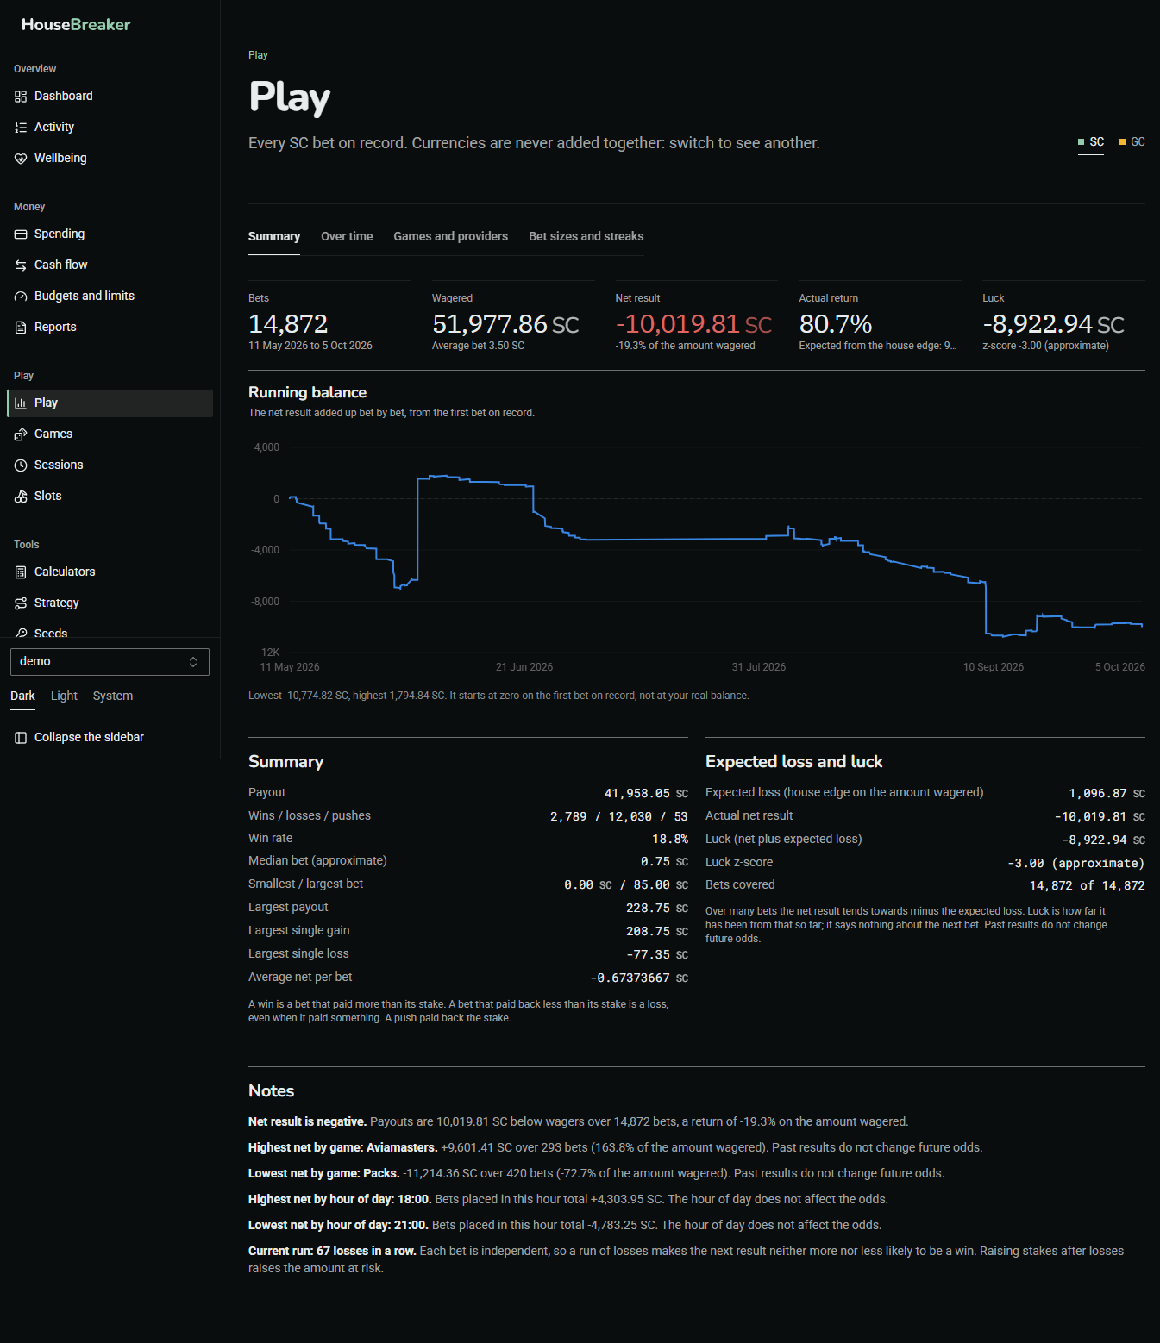The height and width of the screenshot is (1343, 1160).
Task: Click the Budgets and limits gauge icon
Action: coord(21,297)
